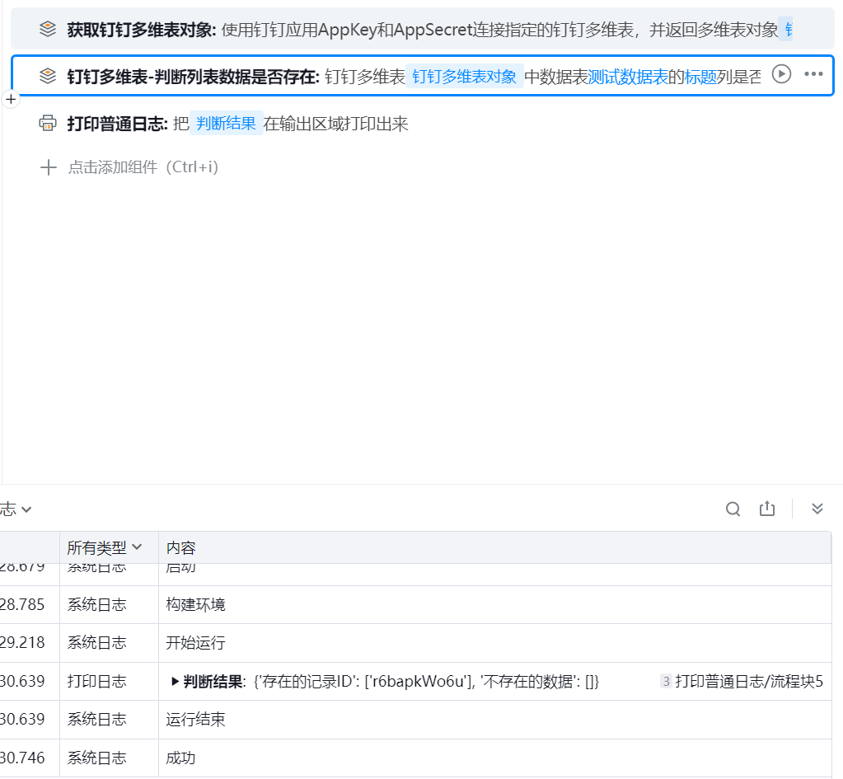Click the 内容 column header

[180, 547]
